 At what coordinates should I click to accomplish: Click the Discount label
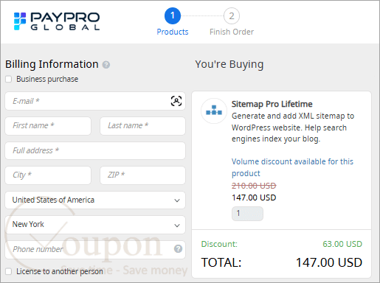219,244
